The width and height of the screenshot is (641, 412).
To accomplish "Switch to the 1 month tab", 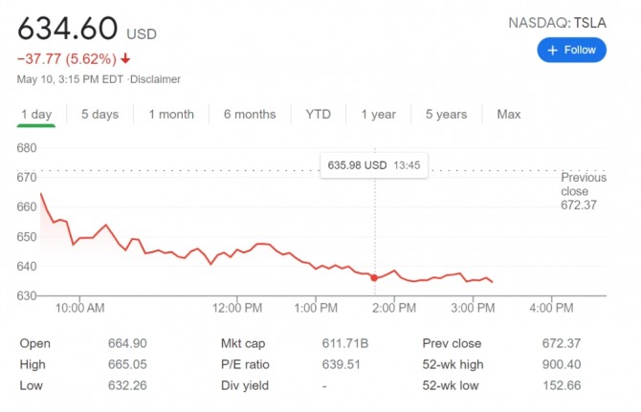I will 171,115.
